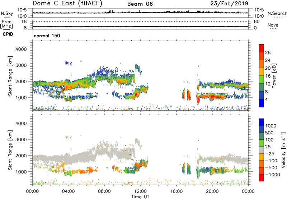Click '3000' on velocity panel range axis
Viewport: 287px width, 199px height.
(21, 139)
